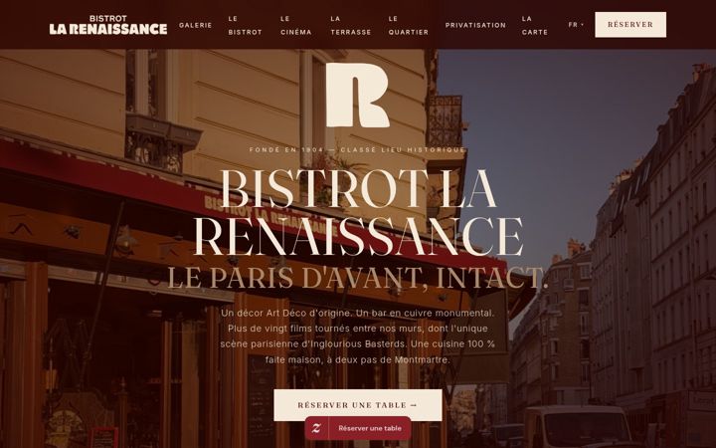Click the Bistrot La Renaissance hero heading
716x448 pixels.
pos(358,213)
